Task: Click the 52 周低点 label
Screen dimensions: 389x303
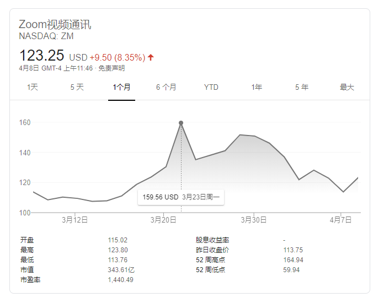Action: 210,270
